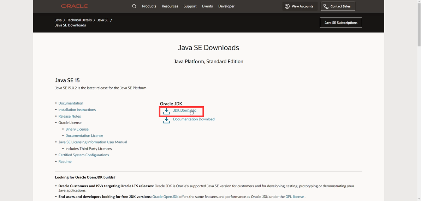This screenshot has width=421, height=201.
Task: Click the Oracle logo
Action: point(74,6)
